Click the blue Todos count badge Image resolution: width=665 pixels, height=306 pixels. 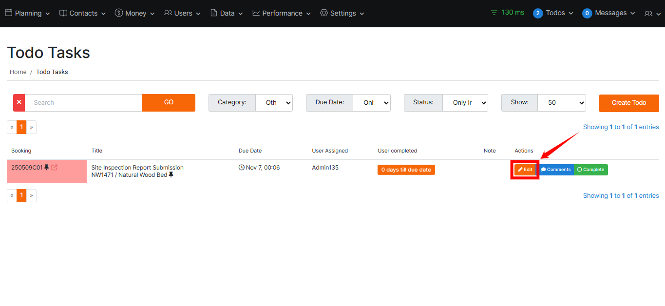coord(538,13)
